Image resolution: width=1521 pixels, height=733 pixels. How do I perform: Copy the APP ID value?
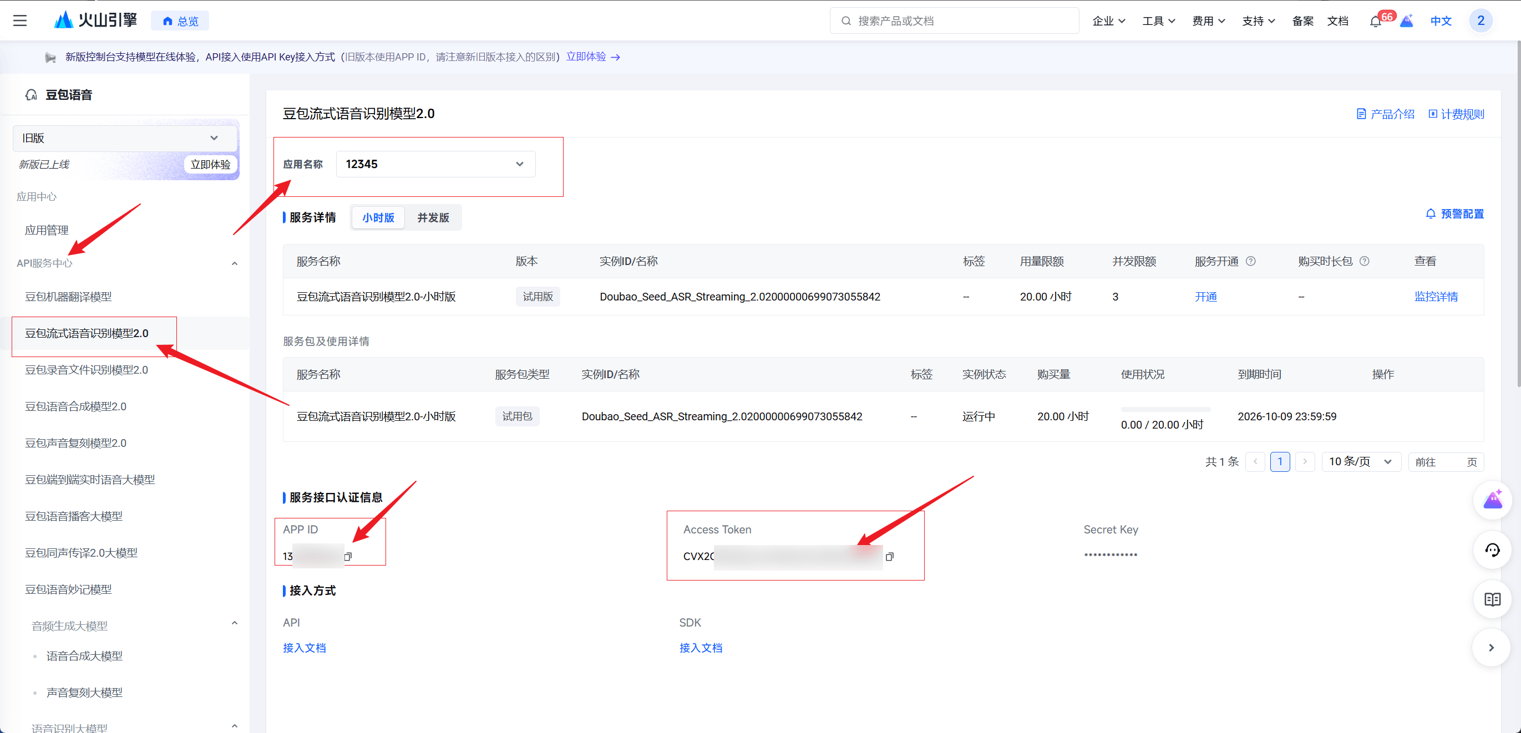pyautogui.click(x=348, y=556)
